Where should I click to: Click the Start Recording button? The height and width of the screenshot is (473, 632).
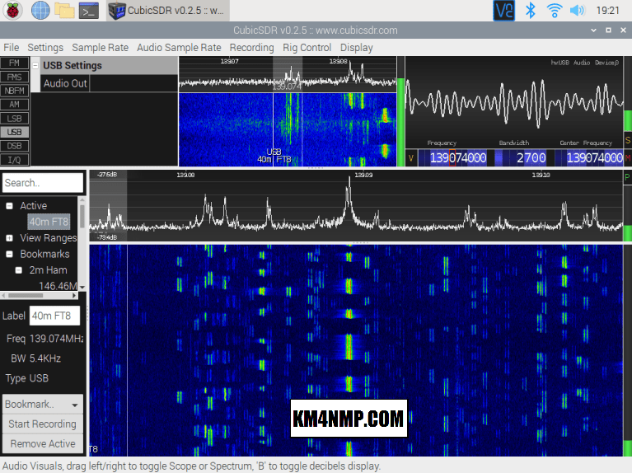click(42, 424)
